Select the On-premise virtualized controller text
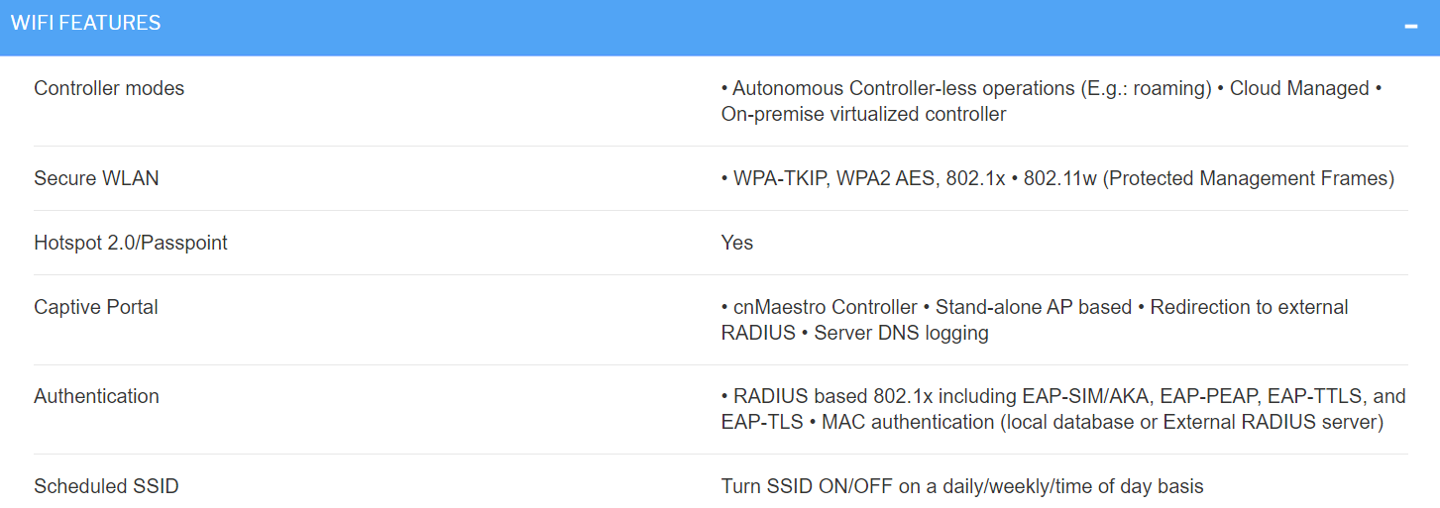The height and width of the screenshot is (508, 1440). (863, 114)
